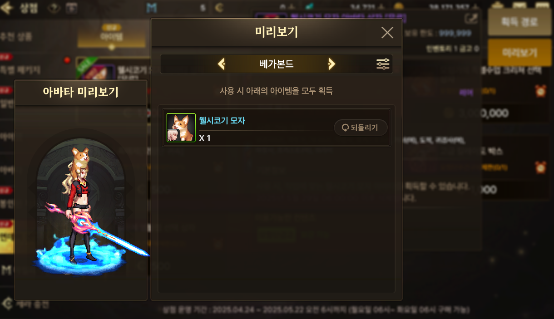Switch to previous character with left arrow

[222, 64]
